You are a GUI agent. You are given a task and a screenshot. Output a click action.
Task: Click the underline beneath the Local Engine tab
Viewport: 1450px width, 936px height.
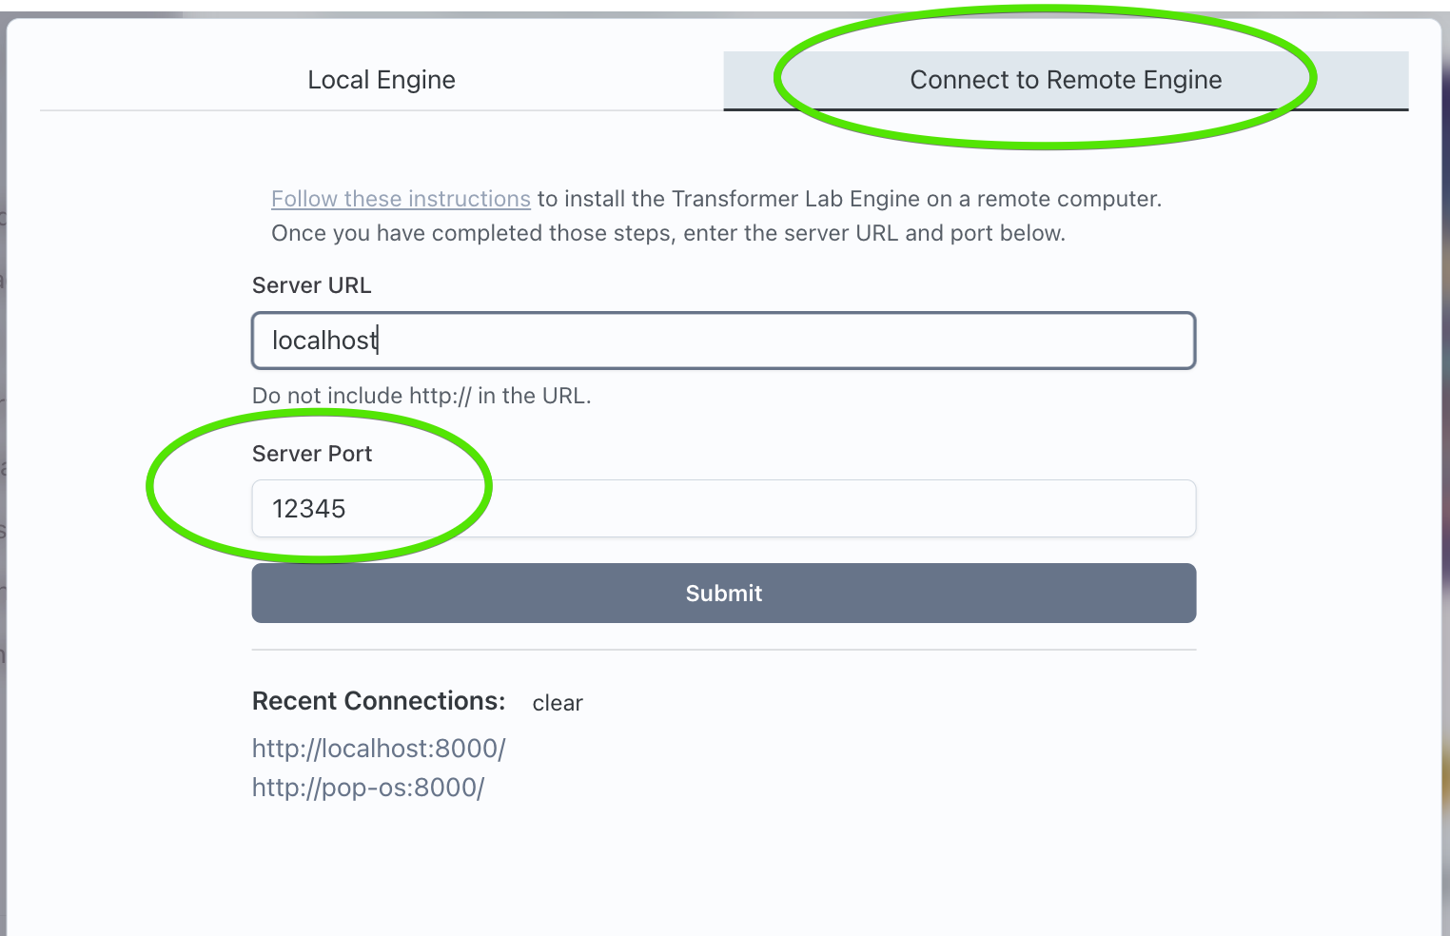pyautogui.click(x=382, y=110)
